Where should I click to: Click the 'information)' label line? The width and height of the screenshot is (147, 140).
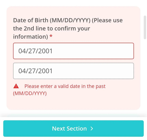[x=30, y=37]
